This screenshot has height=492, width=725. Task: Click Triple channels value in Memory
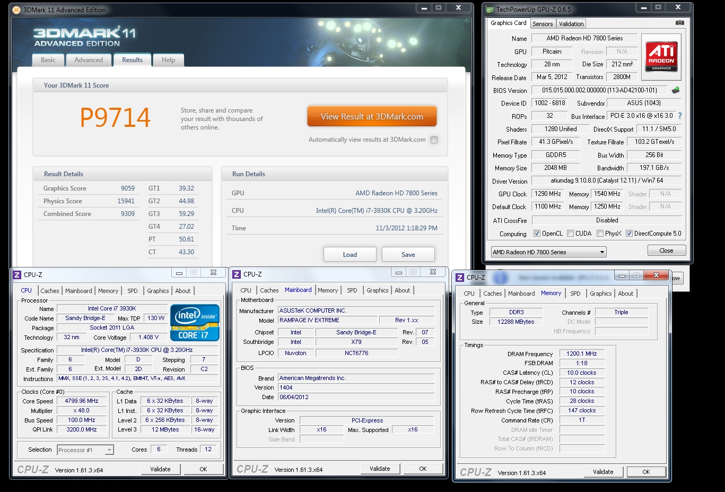point(622,312)
